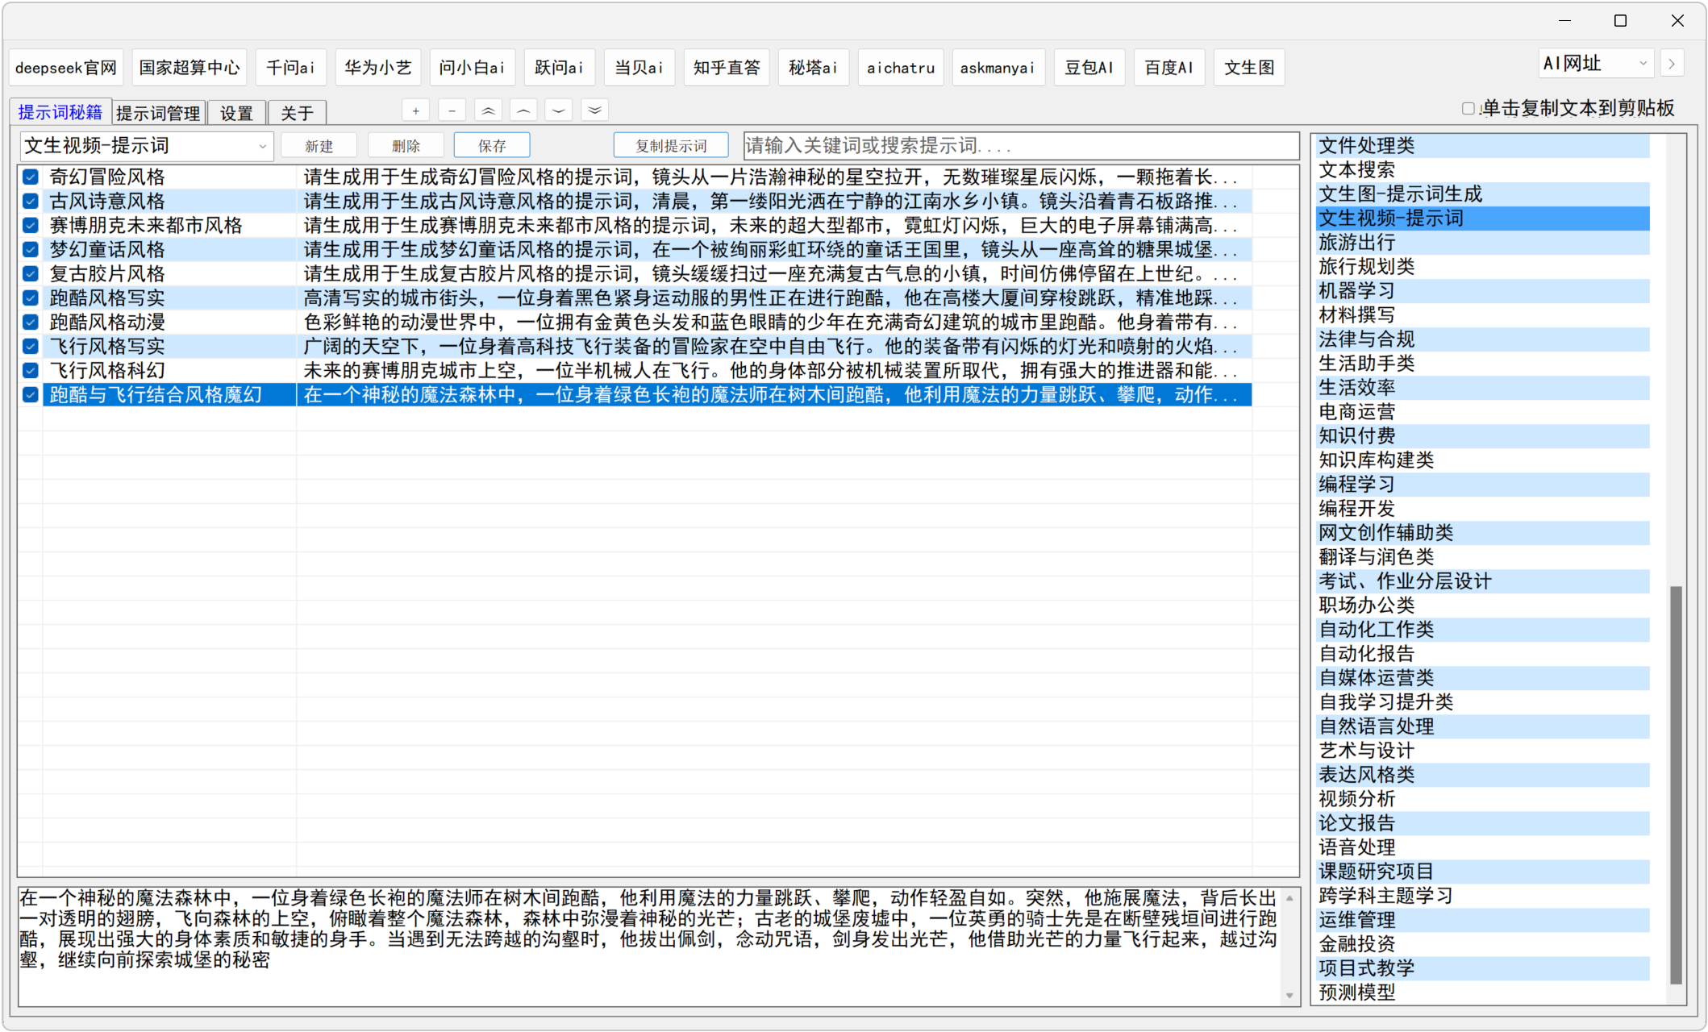Screen dimensions: 1708x1032
Task: Open the 当贝ai button
Action: [639, 68]
